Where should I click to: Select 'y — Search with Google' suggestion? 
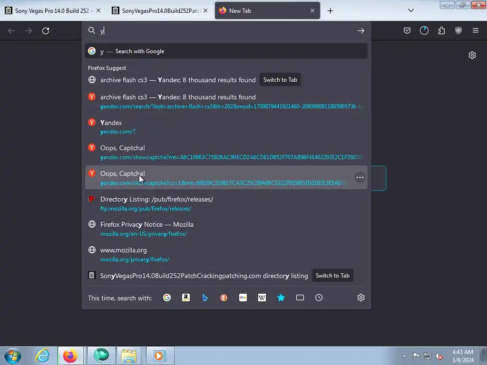pyautogui.click(x=226, y=51)
